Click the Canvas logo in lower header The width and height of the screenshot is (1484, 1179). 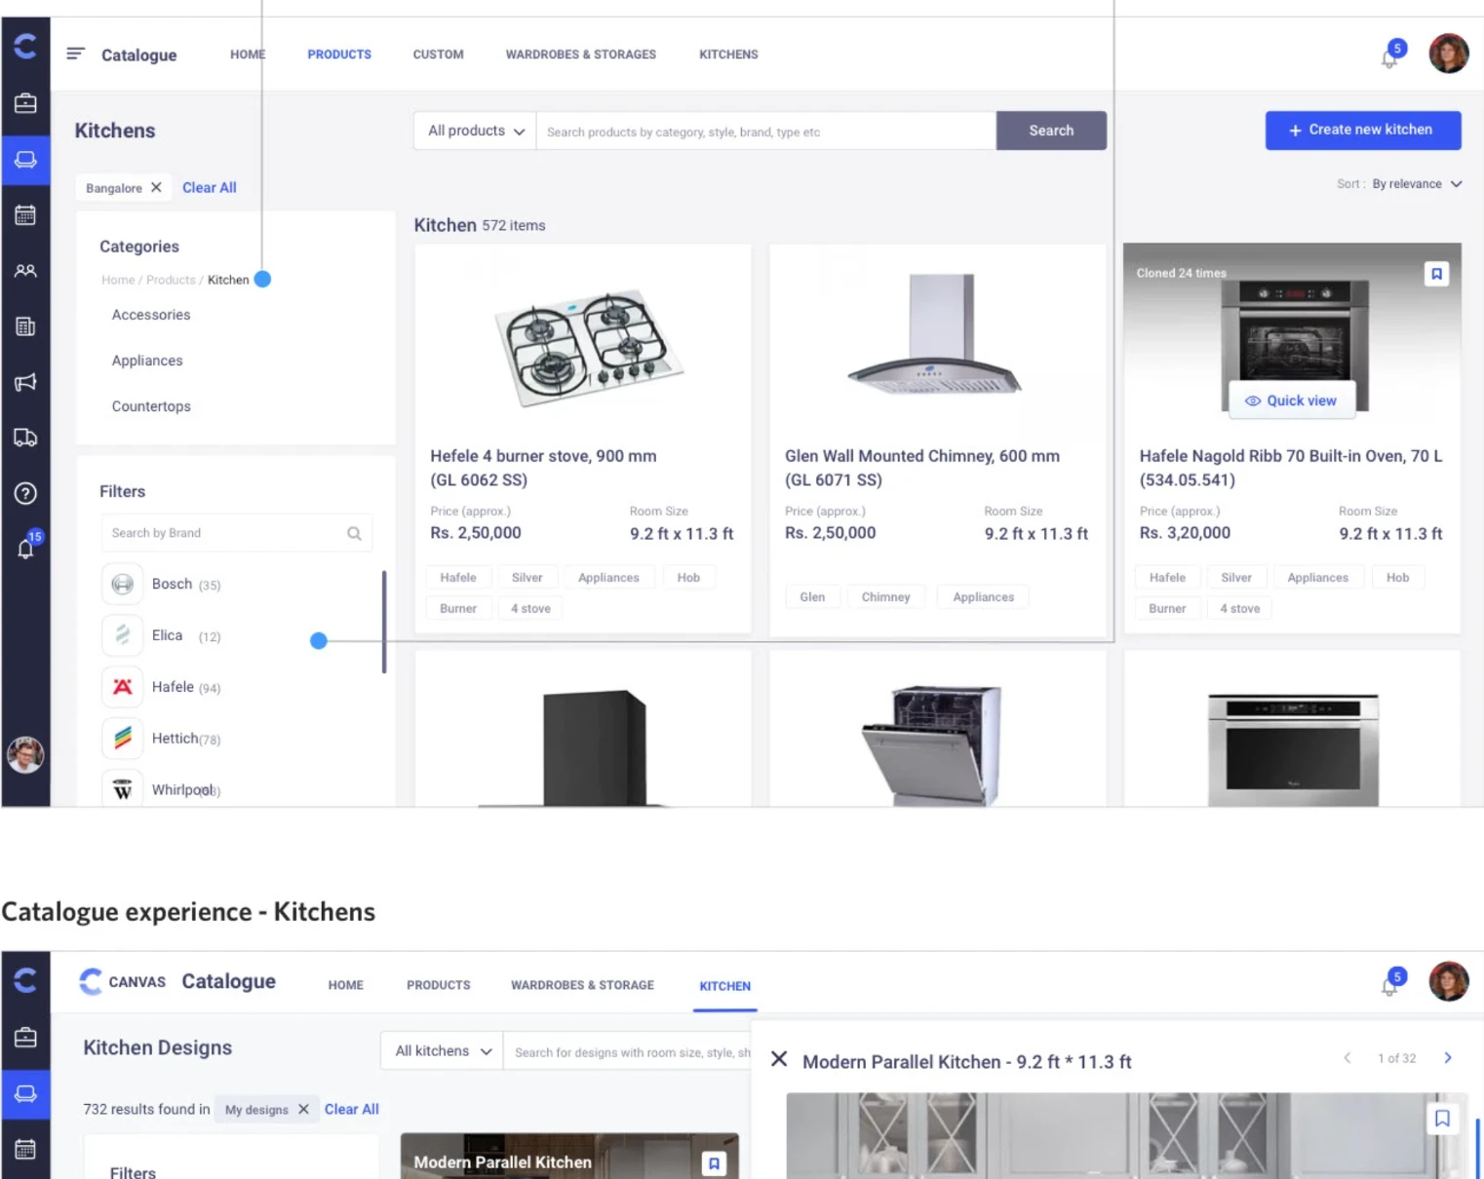tap(122, 981)
